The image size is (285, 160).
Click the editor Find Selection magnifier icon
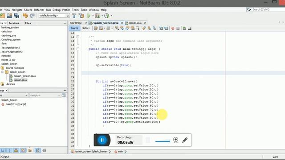coord(117,28)
